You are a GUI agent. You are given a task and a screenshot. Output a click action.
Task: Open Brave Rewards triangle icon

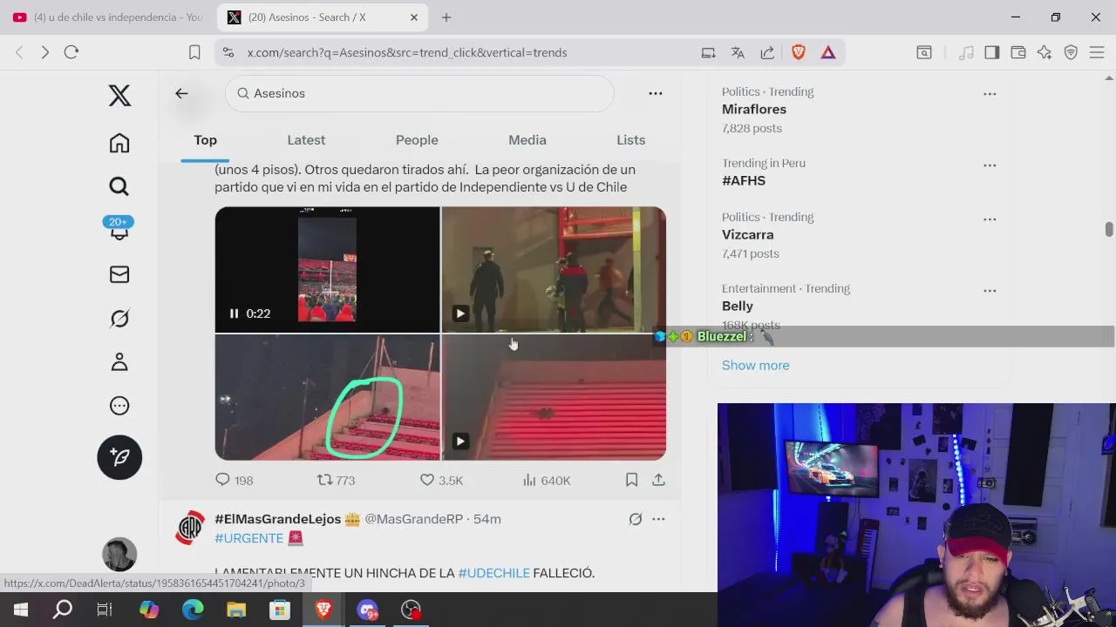pos(827,52)
